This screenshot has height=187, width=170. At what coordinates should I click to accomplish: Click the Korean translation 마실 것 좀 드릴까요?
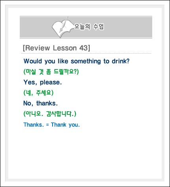click(51, 72)
